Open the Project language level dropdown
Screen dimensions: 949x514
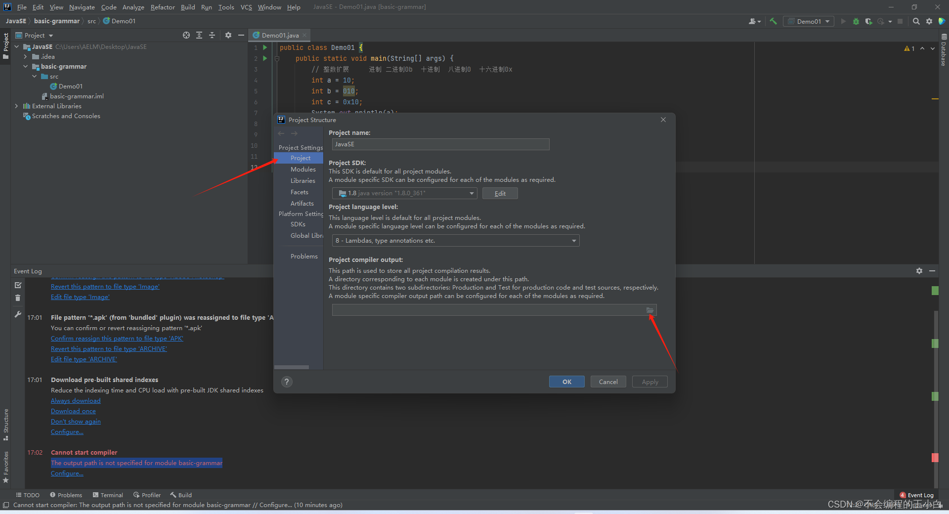click(456, 241)
